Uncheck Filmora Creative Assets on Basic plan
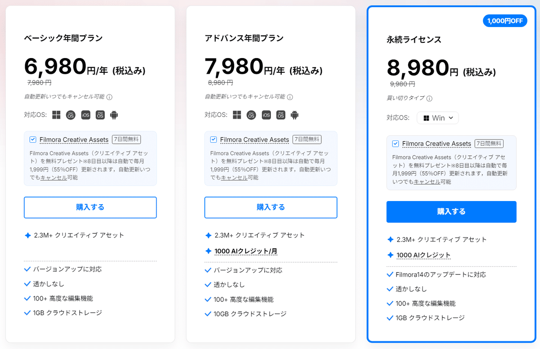 (x=32, y=139)
